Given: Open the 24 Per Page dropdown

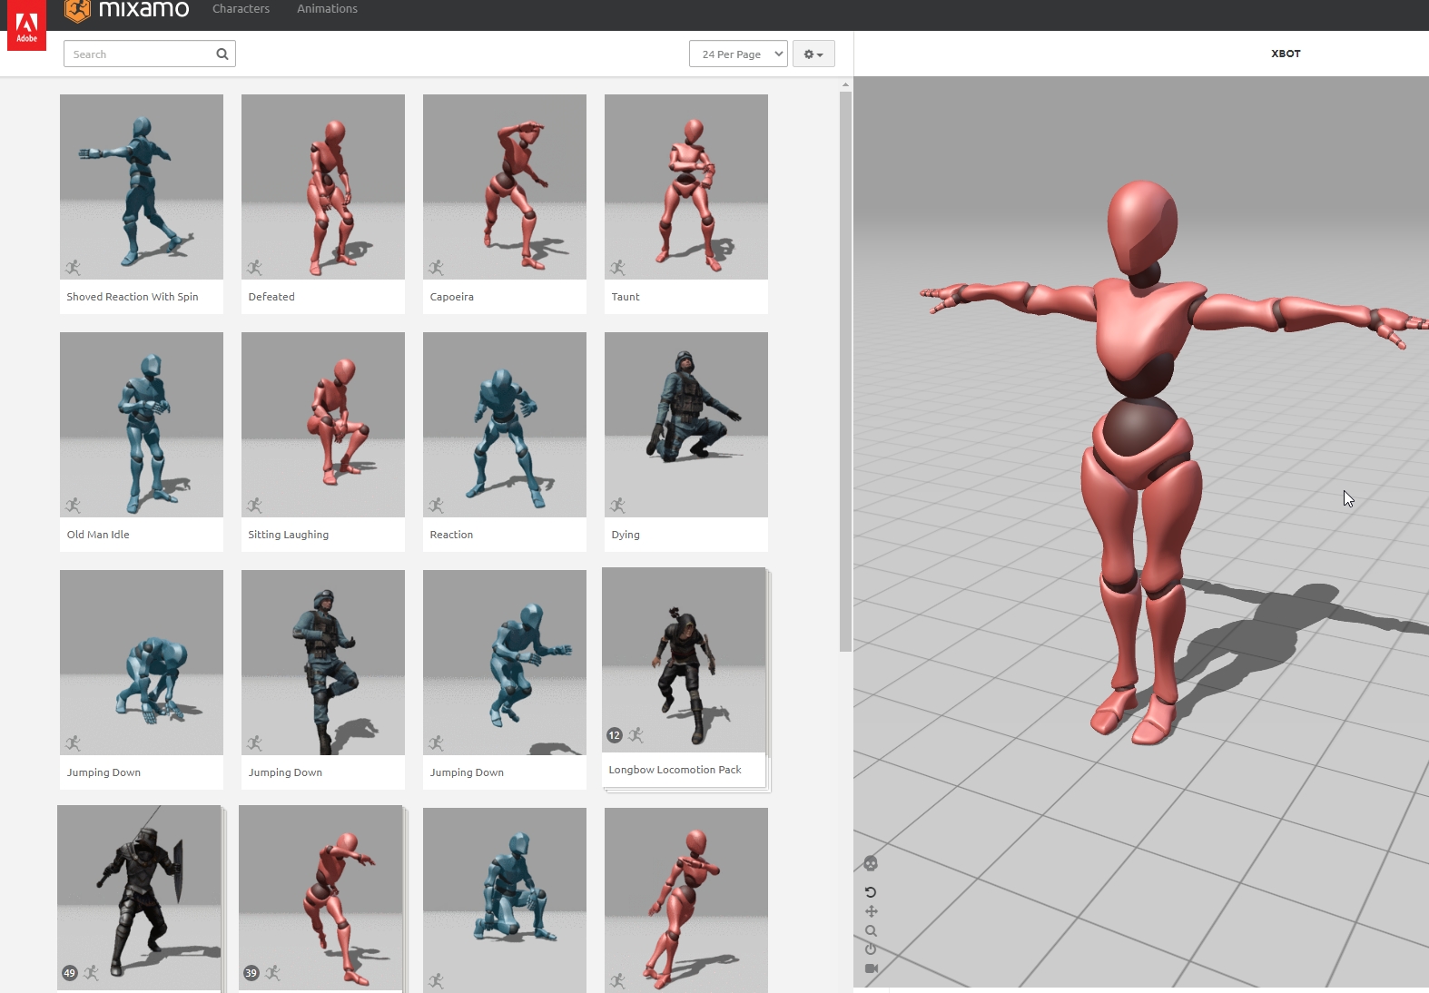Looking at the screenshot, I should pos(738,54).
